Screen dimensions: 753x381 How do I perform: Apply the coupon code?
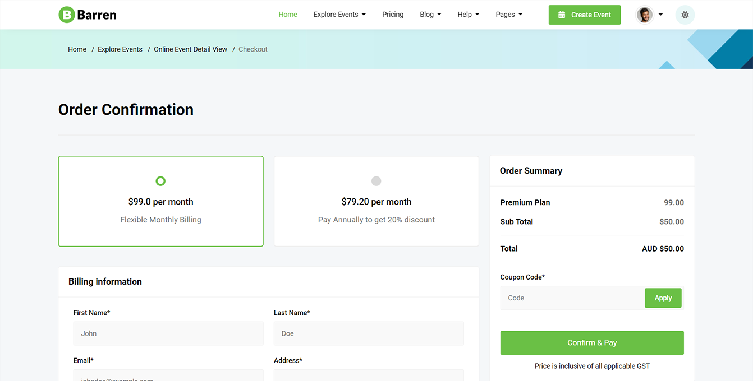click(663, 298)
